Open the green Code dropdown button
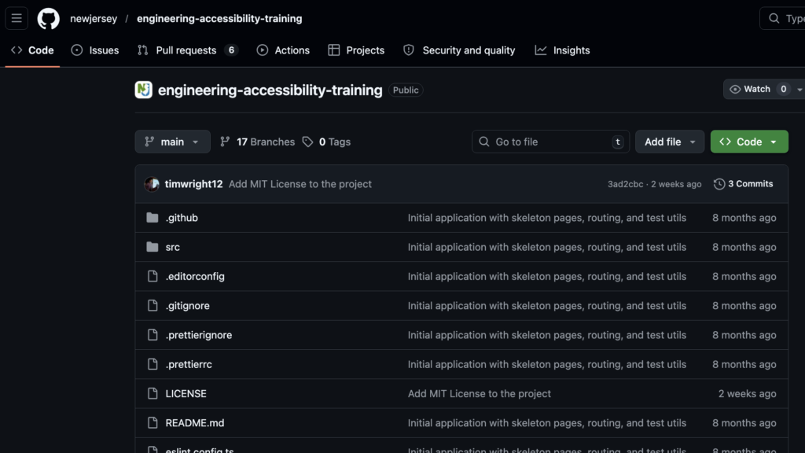Image resolution: width=805 pixels, height=453 pixels. (748, 142)
